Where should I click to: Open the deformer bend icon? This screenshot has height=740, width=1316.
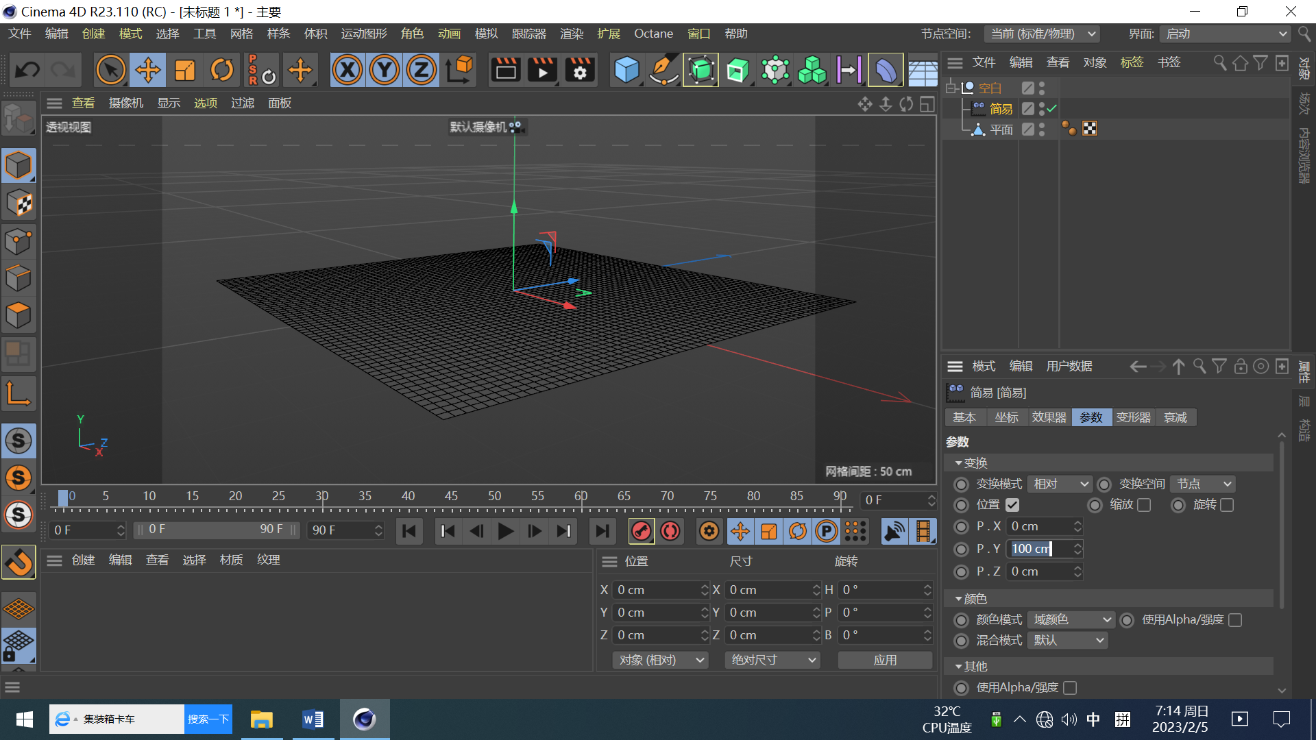[x=886, y=70]
